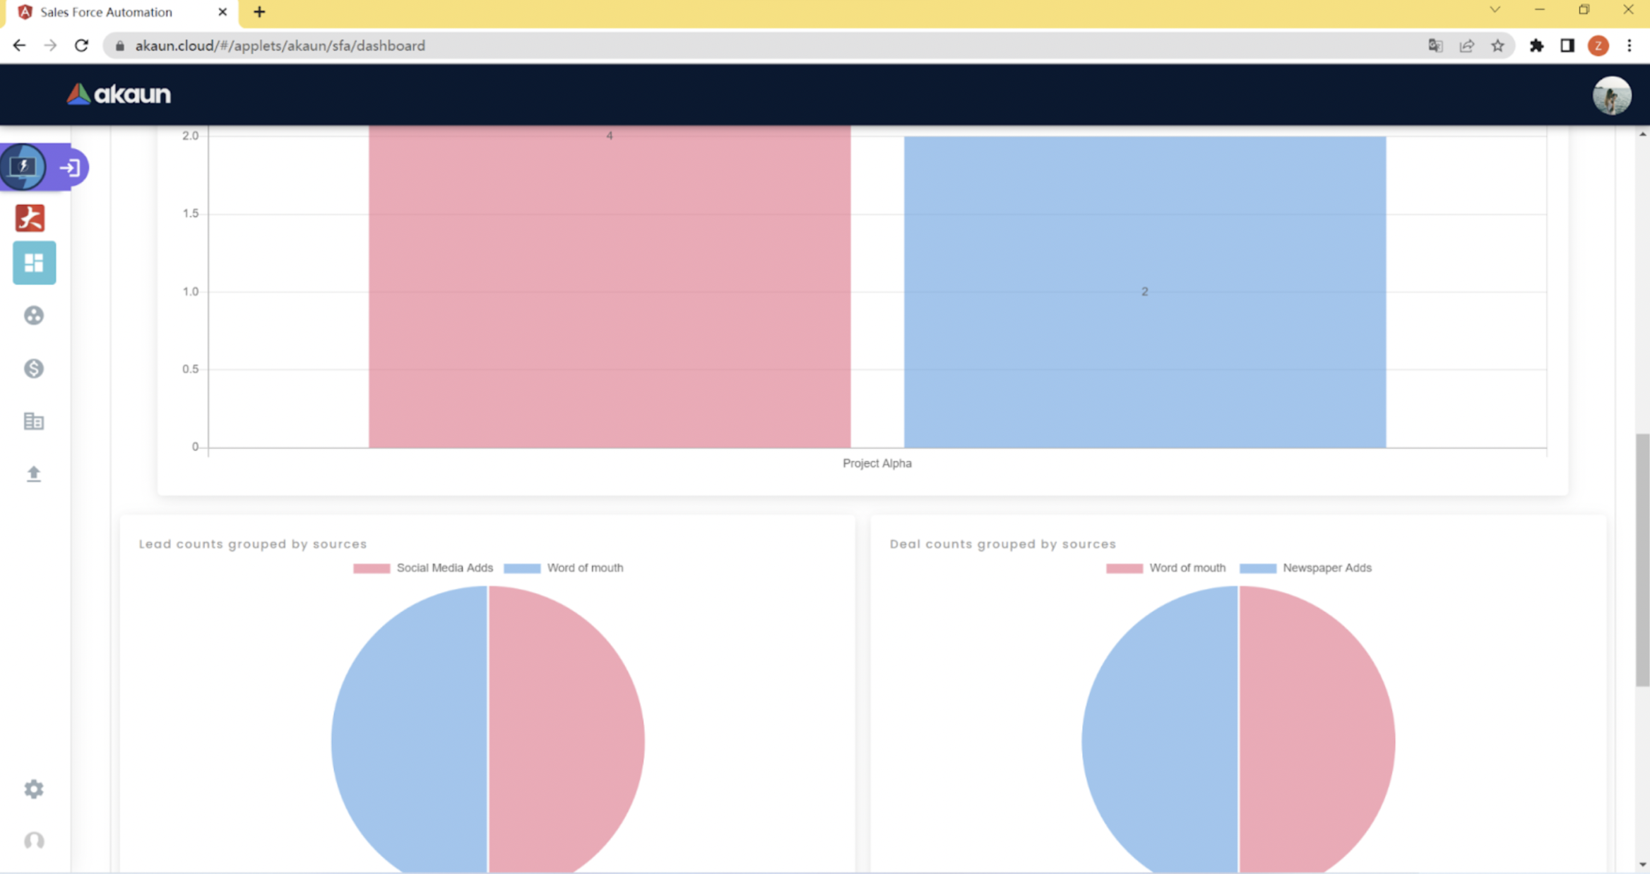Select the Sales Force Automation tab
Viewport: 1650px width, 874px height.
[x=106, y=12]
